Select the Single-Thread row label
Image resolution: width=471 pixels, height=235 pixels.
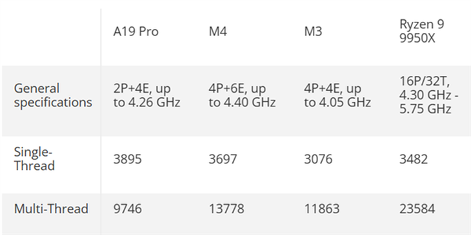(x=34, y=159)
